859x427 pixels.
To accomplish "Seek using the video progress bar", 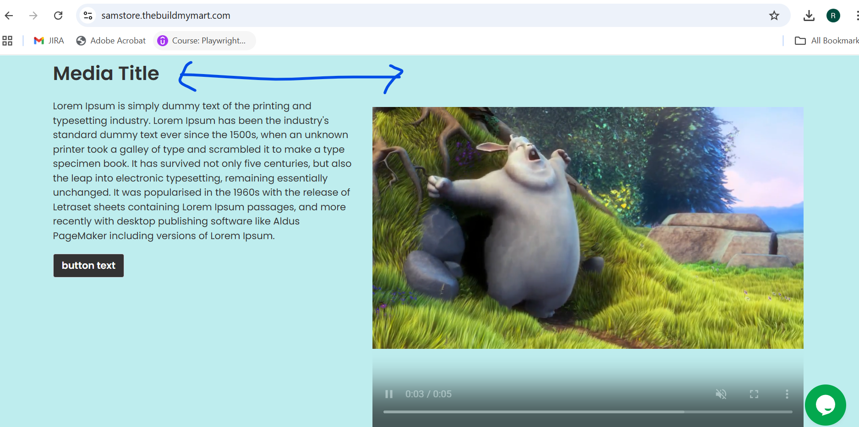I will [x=588, y=412].
